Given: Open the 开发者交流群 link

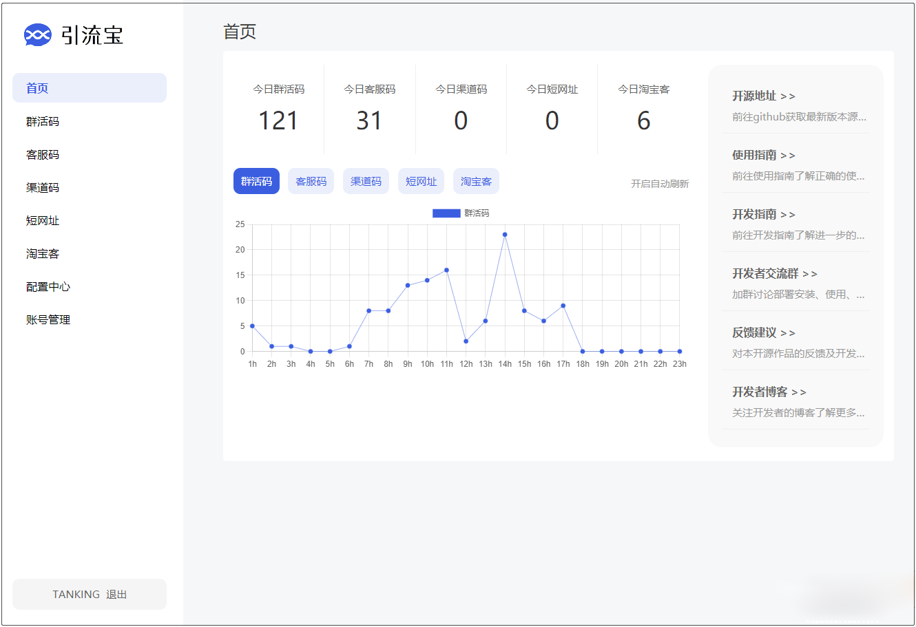Looking at the screenshot, I should point(774,274).
